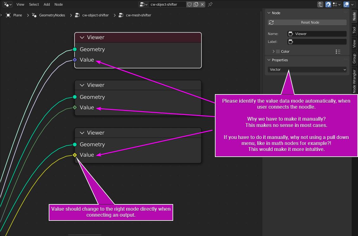This screenshot has height=236, width=358.
Task: Open the View menu
Action: pos(20,4)
